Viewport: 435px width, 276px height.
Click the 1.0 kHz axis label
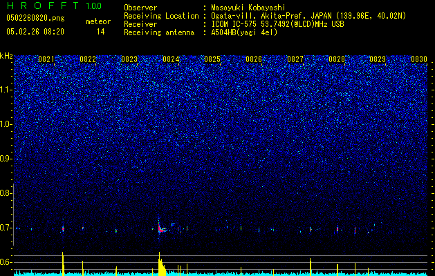point(6,124)
